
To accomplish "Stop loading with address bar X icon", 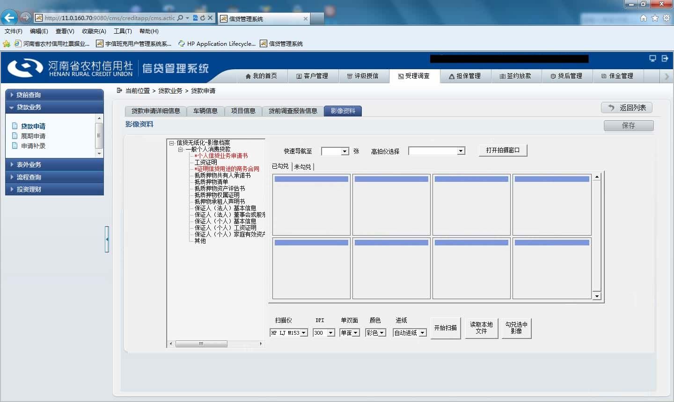I will (210, 18).
